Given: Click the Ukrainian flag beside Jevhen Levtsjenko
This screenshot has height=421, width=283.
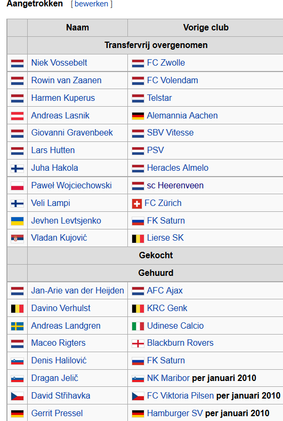Looking at the screenshot, I should tap(17, 221).
